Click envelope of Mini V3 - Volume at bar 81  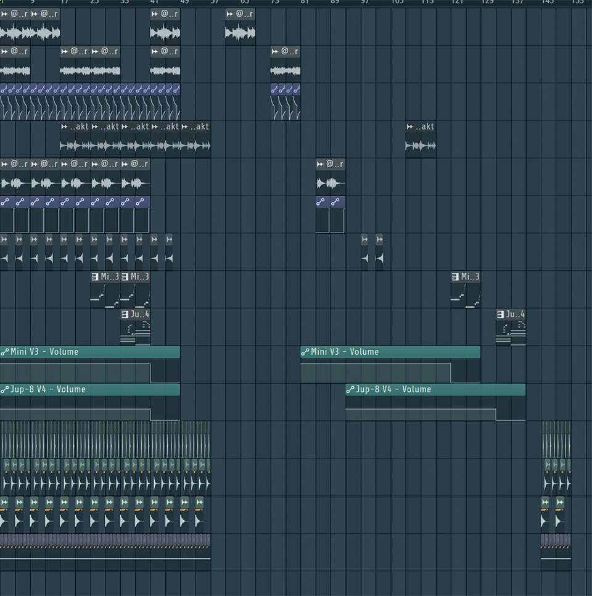click(390, 371)
